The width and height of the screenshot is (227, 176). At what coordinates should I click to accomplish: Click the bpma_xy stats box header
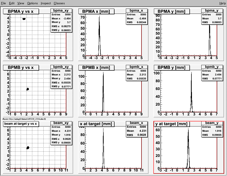(x=61, y=11)
